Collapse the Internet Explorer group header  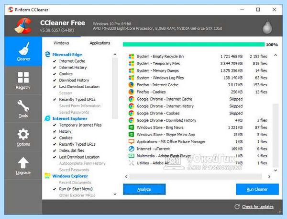pos(70,118)
